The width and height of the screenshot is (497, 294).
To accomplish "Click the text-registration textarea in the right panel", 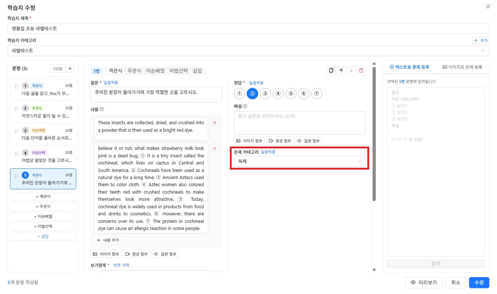I will [x=436, y=172].
